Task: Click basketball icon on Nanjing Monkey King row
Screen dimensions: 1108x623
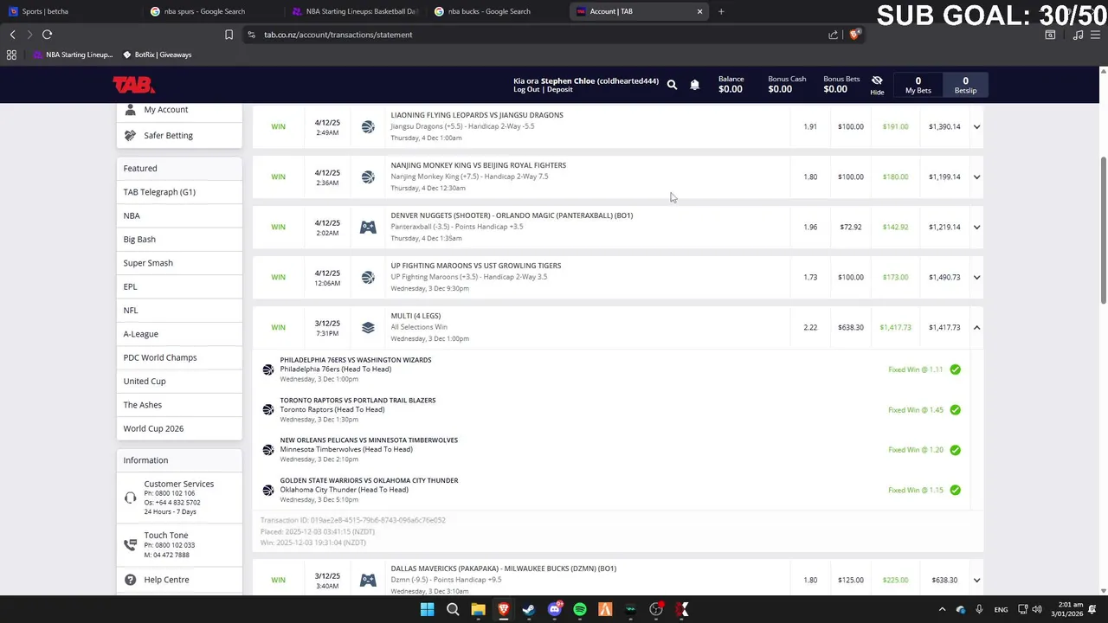Action: (368, 177)
